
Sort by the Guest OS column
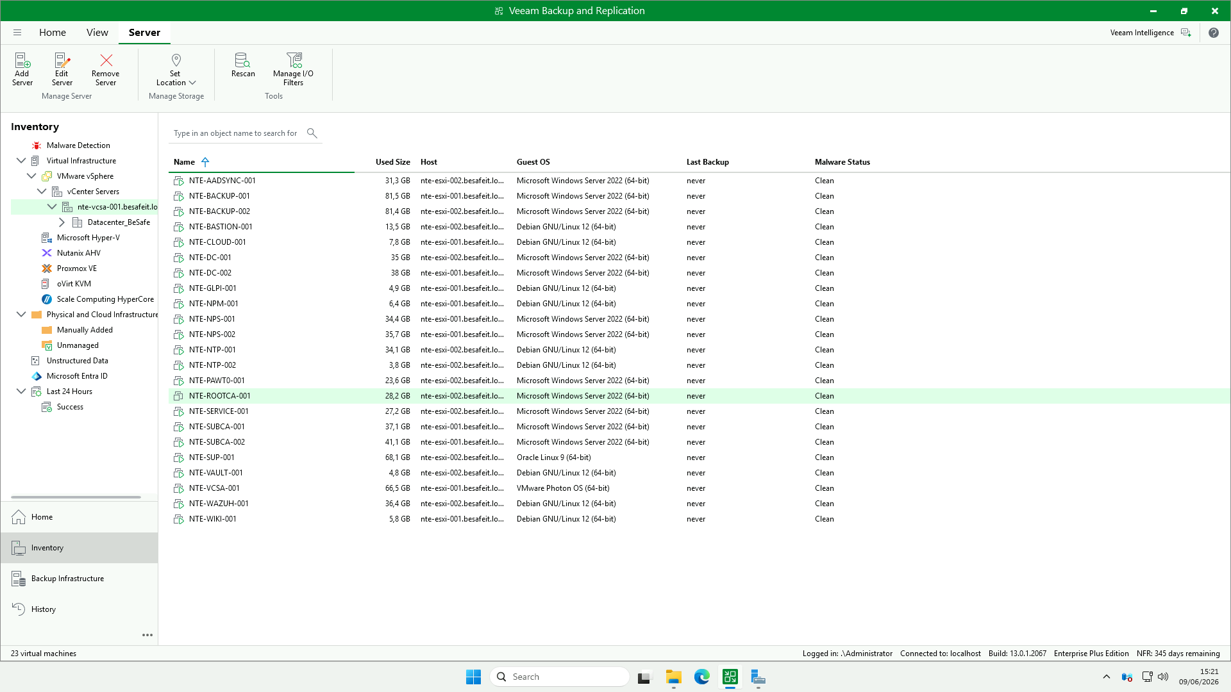[x=533, y=162]
